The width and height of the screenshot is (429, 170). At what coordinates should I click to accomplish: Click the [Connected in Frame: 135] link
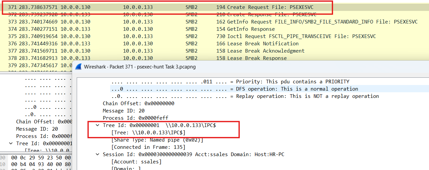[149, 147]
